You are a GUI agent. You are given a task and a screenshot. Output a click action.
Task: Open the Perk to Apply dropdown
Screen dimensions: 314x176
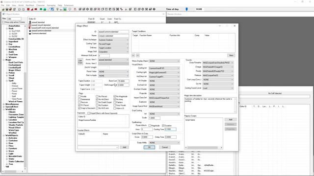113,76
